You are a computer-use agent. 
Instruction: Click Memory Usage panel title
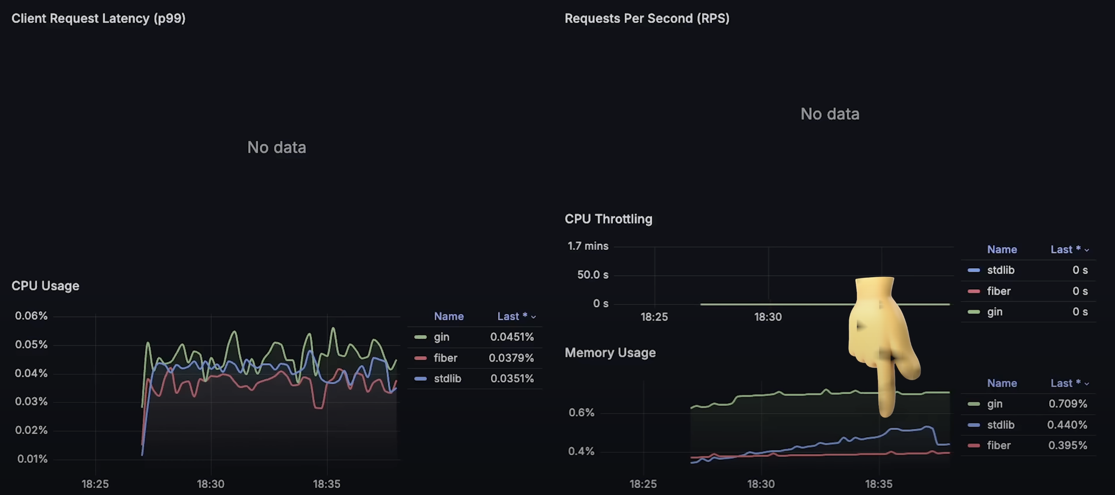pyautogui.click(x=610, y=353)
